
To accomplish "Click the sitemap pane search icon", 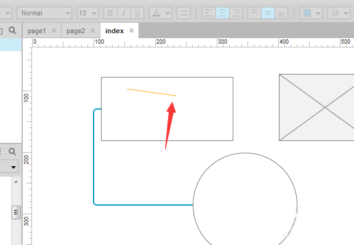I will pos(12,30).
